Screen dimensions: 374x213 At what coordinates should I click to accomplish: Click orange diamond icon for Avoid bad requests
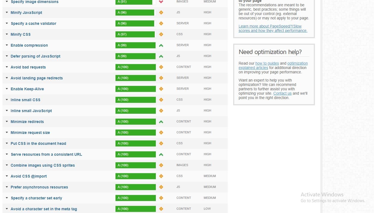(x=161, y=67)
